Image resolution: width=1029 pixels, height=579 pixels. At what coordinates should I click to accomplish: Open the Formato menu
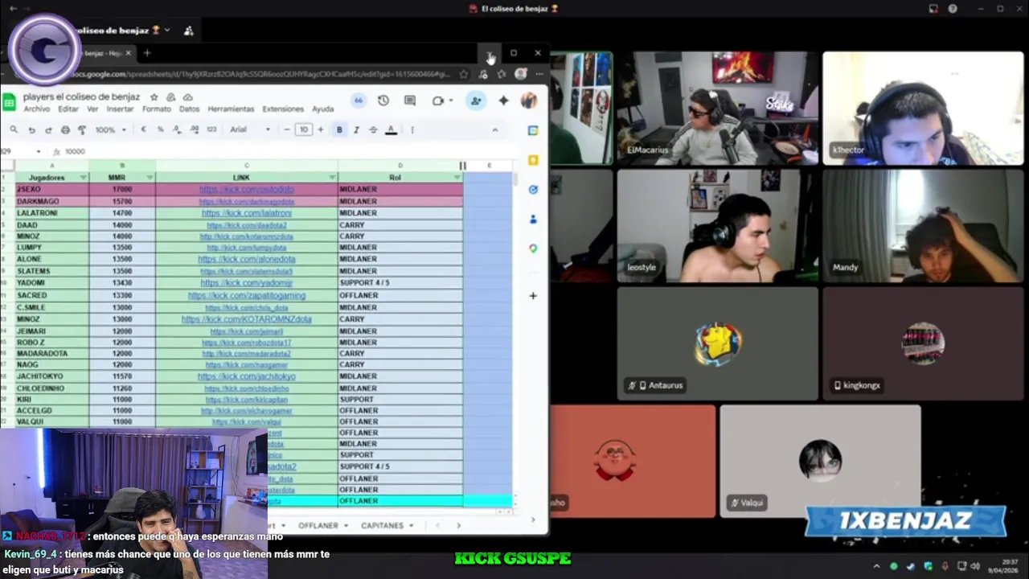coord(157,109)
